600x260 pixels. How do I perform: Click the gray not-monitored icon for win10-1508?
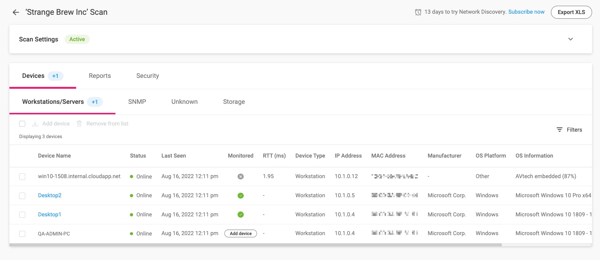tap(241, 177)
